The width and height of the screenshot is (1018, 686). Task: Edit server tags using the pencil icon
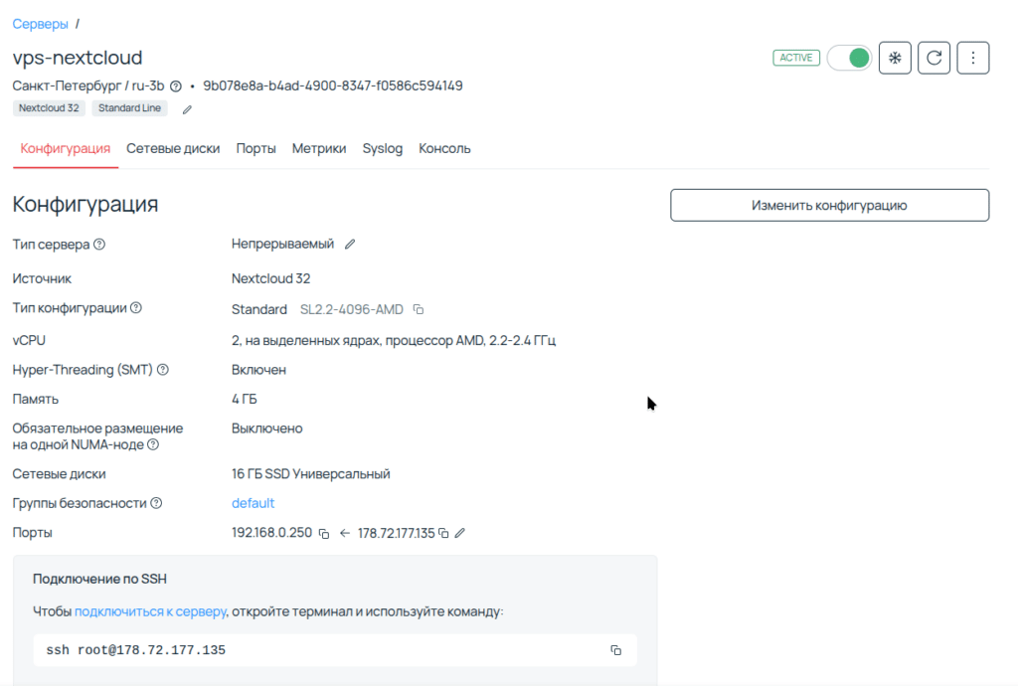pyautogui.click(x=185, y=109)
